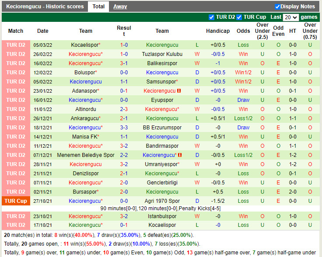The height and width of the screenshot is (257, 322).
Task: Click the Keciorengucu - Historic scores title
Action: (x=45, y=7)
